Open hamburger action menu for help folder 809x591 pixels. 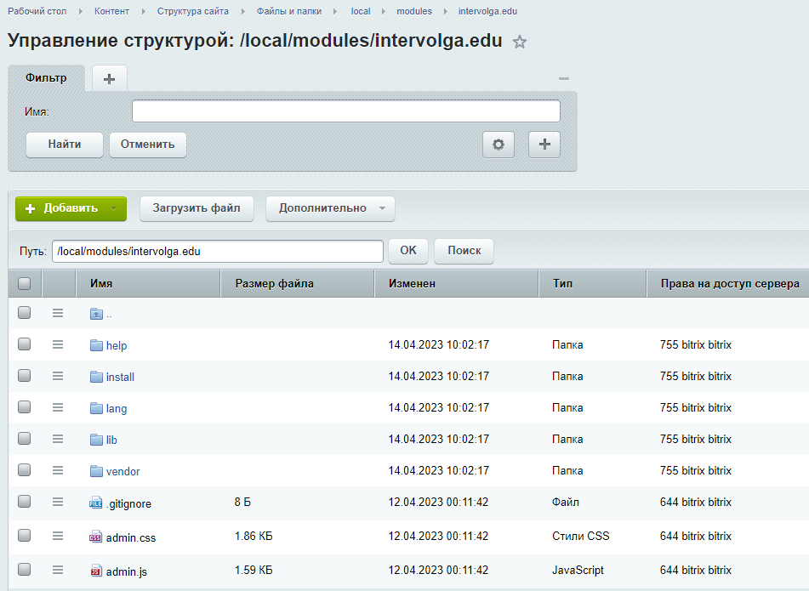[58, 344]
